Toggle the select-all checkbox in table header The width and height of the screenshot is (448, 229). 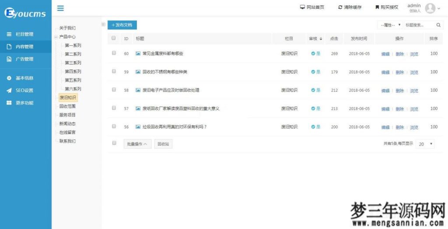tap(113, 38)
